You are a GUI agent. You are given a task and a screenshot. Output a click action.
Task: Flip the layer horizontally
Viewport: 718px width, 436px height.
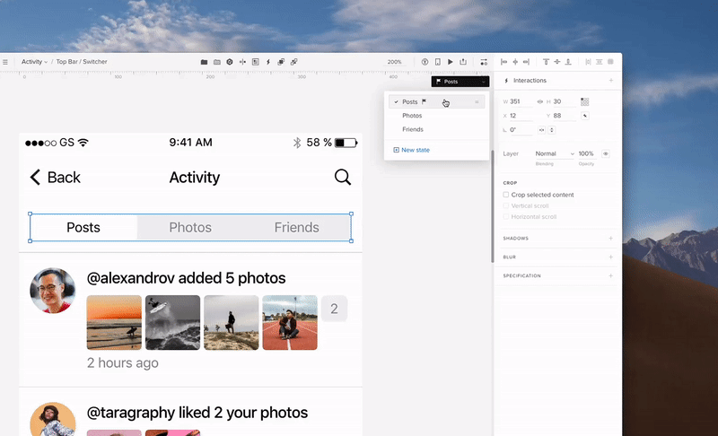(x=542, y=130)
